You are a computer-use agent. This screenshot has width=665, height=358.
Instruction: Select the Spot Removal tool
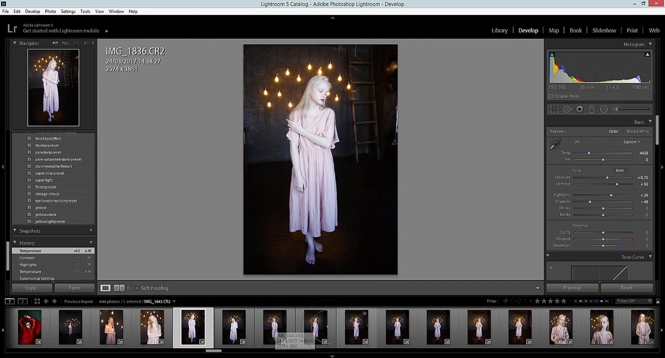pyautogui.click(x=567, y=109)
